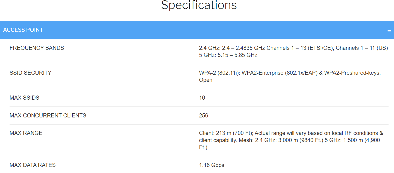Click the ACCESS POINT header bar
This screenshot has height=173, width=394.
(197, 30)
